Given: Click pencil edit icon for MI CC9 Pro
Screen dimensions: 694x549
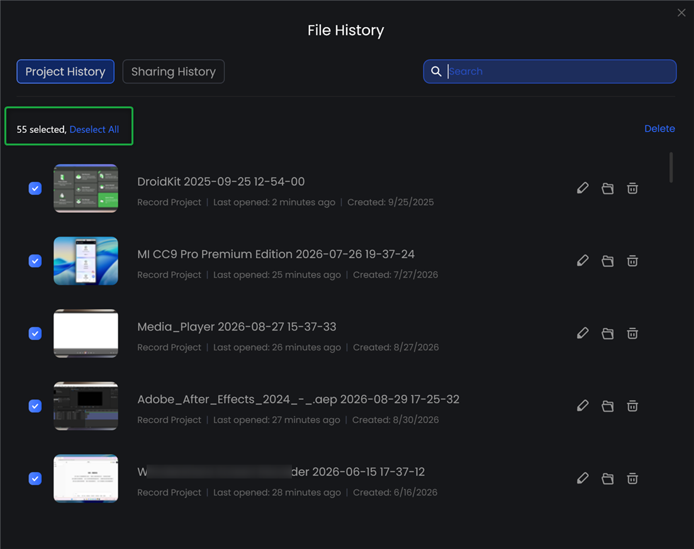Looking at the screenshot, I should (583, 261).
